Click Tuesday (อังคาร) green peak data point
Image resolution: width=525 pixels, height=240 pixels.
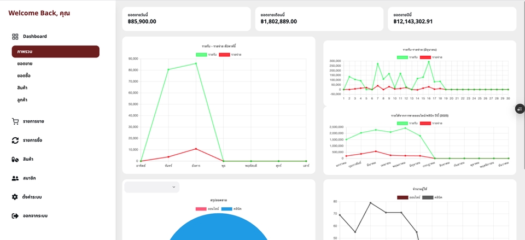[x=196, y=63]
